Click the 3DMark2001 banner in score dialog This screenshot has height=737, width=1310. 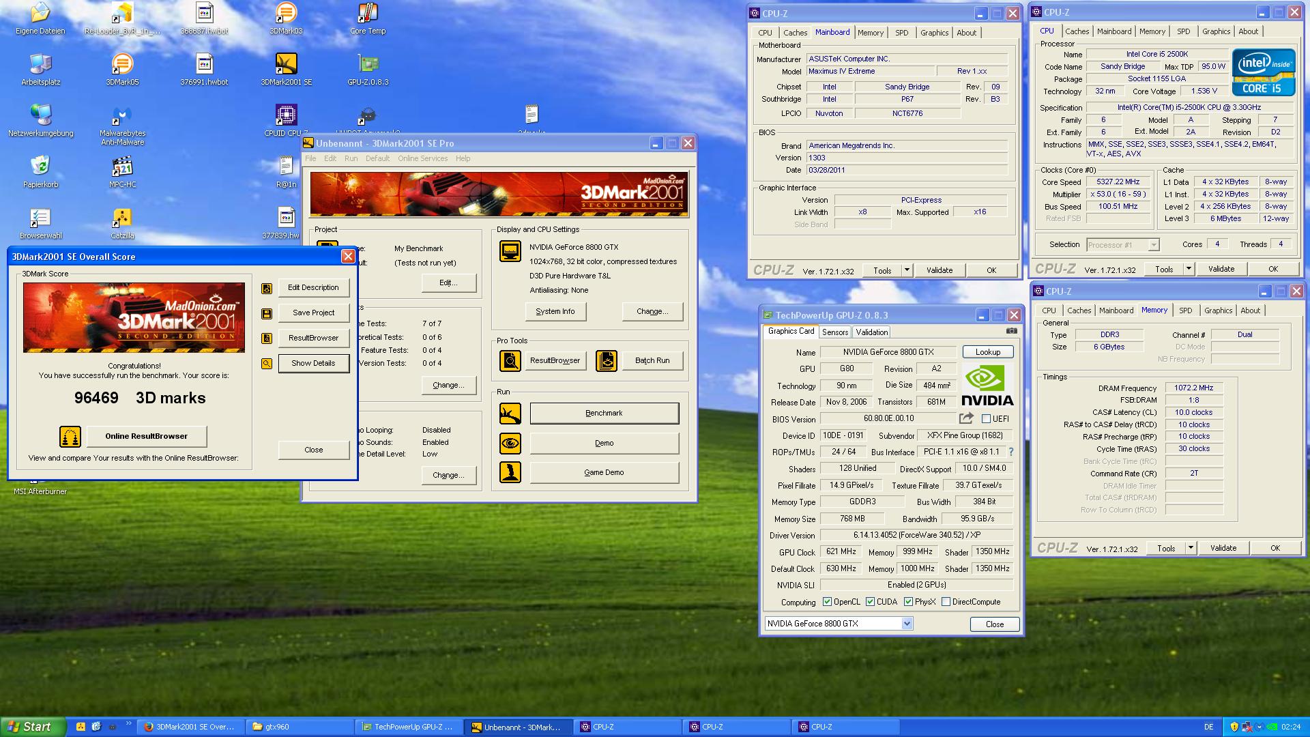134,318
